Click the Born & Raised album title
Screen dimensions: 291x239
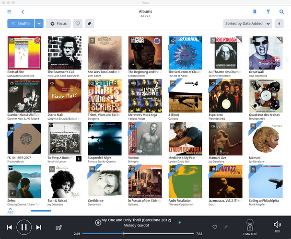point(58,200)
